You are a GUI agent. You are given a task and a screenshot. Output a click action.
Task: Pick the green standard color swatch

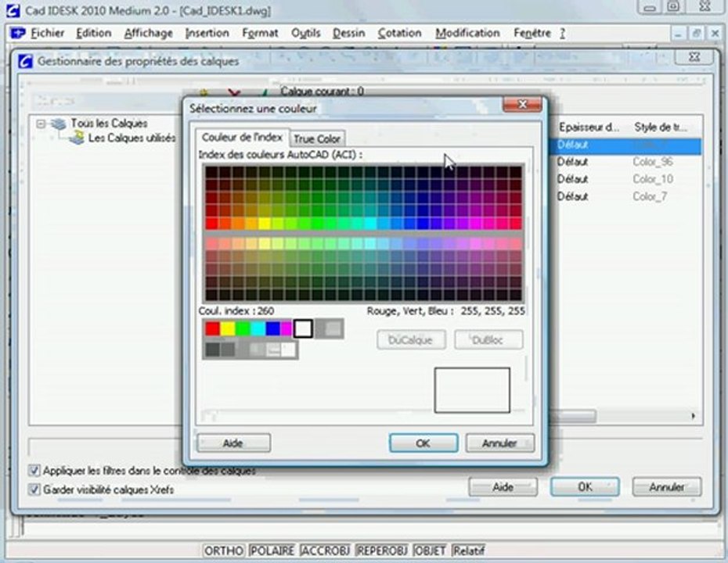pyautogui.click(x=243, y=328)
